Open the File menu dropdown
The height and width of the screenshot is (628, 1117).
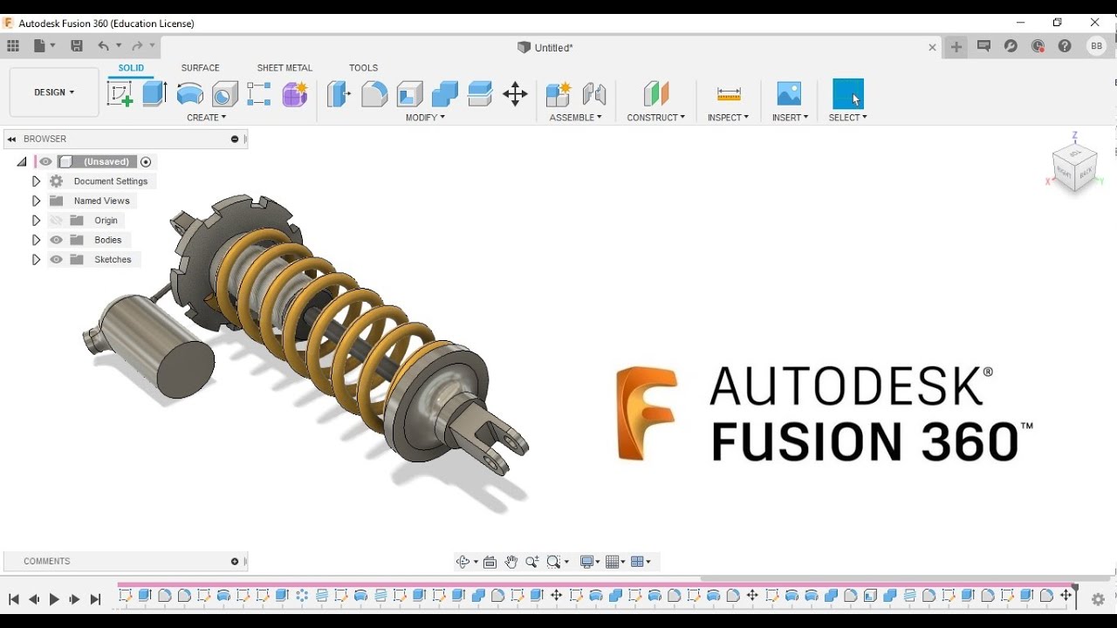point(45,46)
